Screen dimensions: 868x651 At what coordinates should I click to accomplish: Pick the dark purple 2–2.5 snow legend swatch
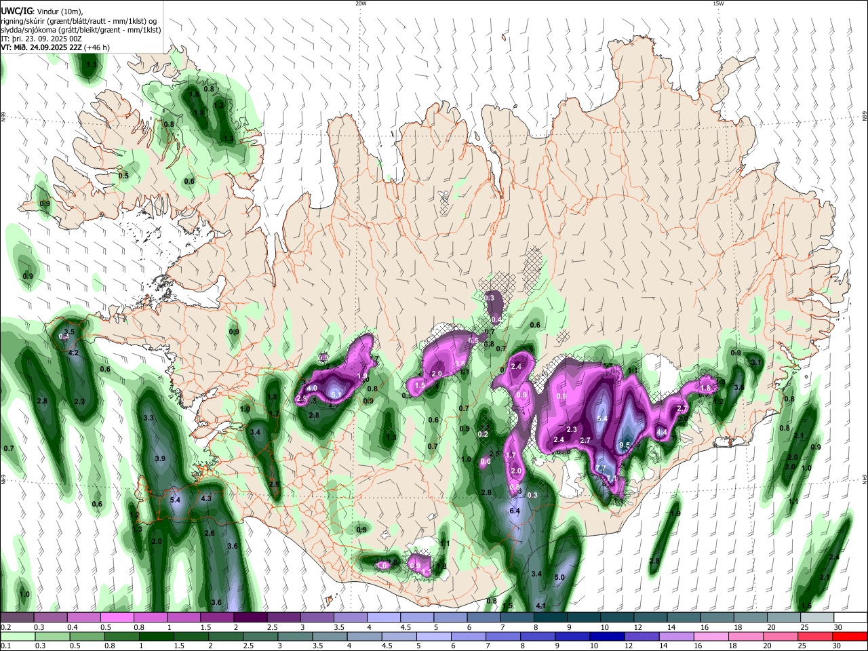click(x=250, y=618)
